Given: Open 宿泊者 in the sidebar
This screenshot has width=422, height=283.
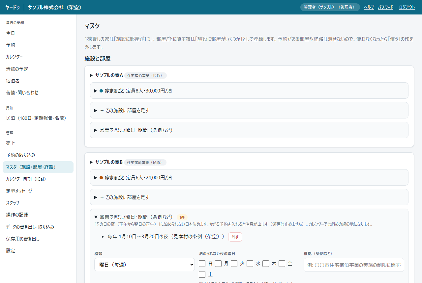Looking at the screenshot, I should (x=38, y=81).
